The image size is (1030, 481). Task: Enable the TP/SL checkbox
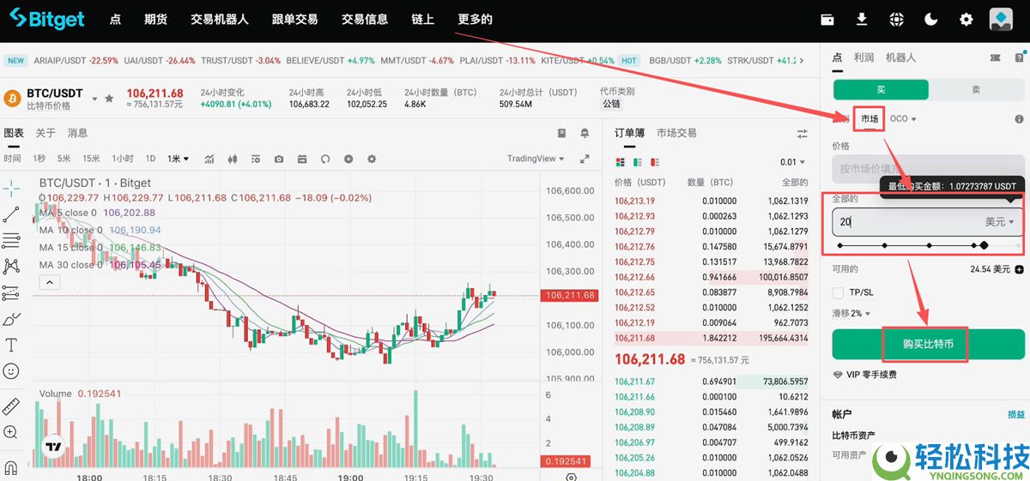(839, 292)
